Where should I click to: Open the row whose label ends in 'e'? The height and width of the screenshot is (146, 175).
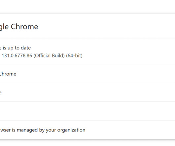pyautogui.click(x=87, y=92)
